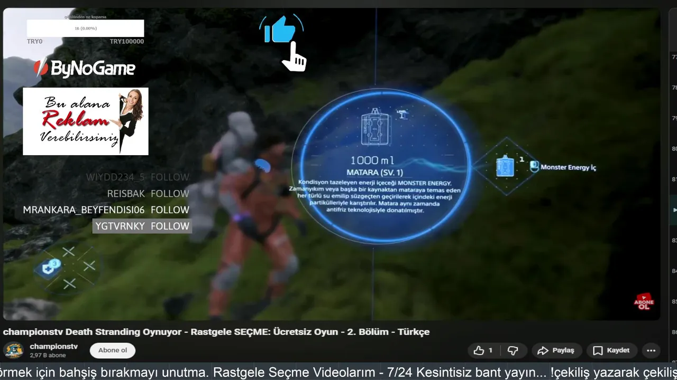Image resolution: width=677 pixels, height=380 pixels.
Task: Open the championstv channel name link
Action: click(54, 346)
